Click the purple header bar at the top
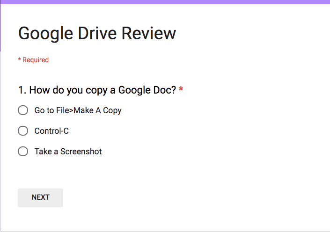The image size is (330, 232). pyautogui.click(x=165, y=2)
